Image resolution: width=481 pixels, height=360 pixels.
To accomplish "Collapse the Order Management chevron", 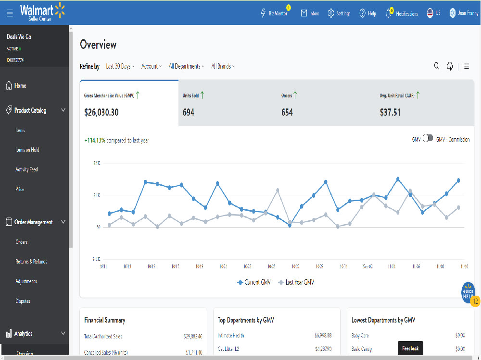I will click(63, 222).
